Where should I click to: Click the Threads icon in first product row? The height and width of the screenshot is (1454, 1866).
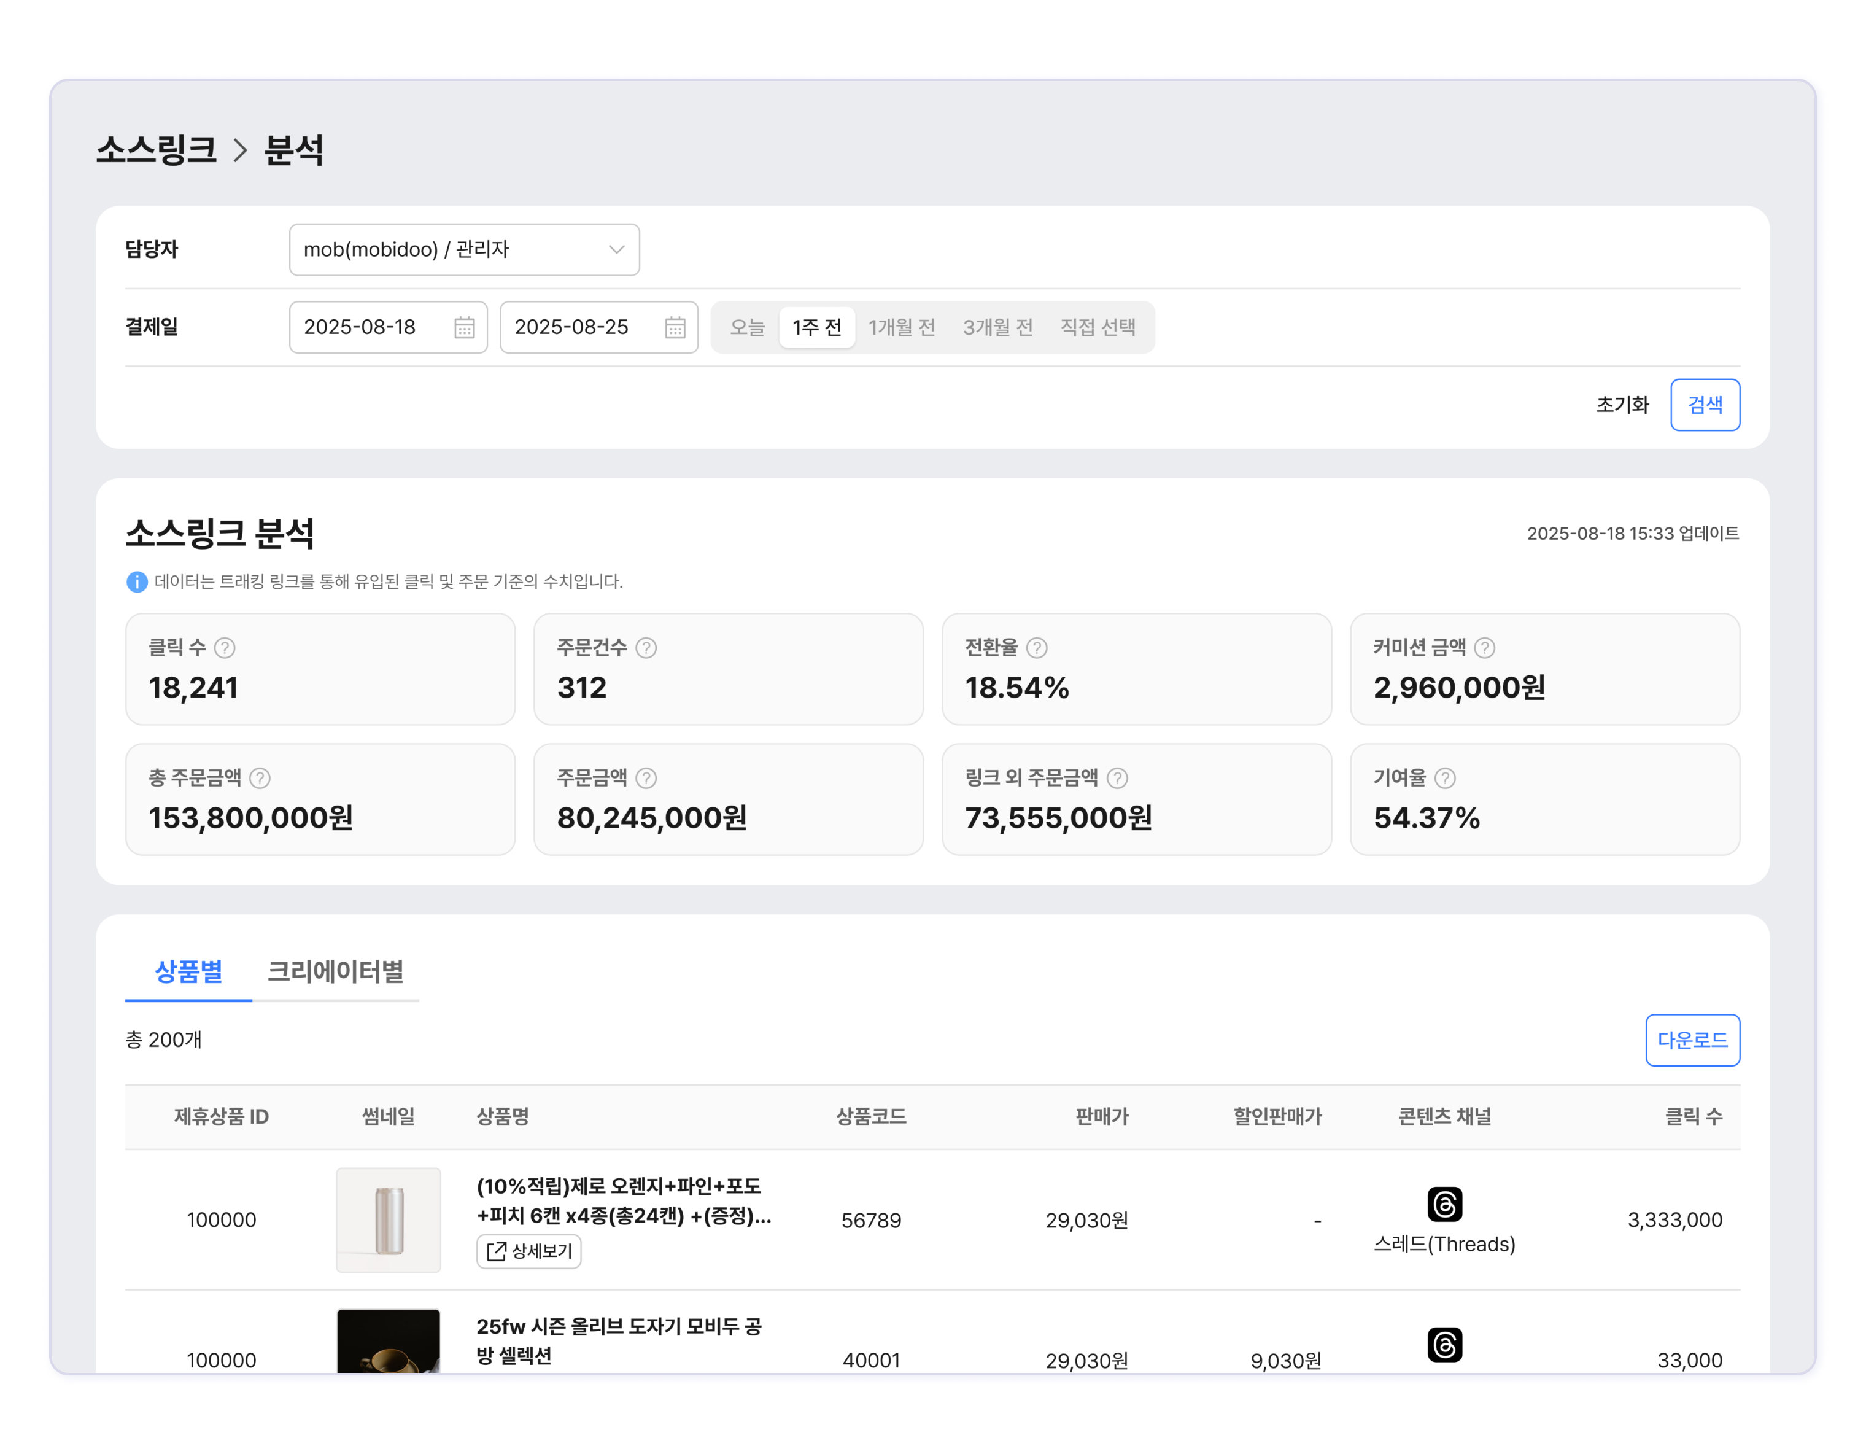click(x=1444, y=1205)
